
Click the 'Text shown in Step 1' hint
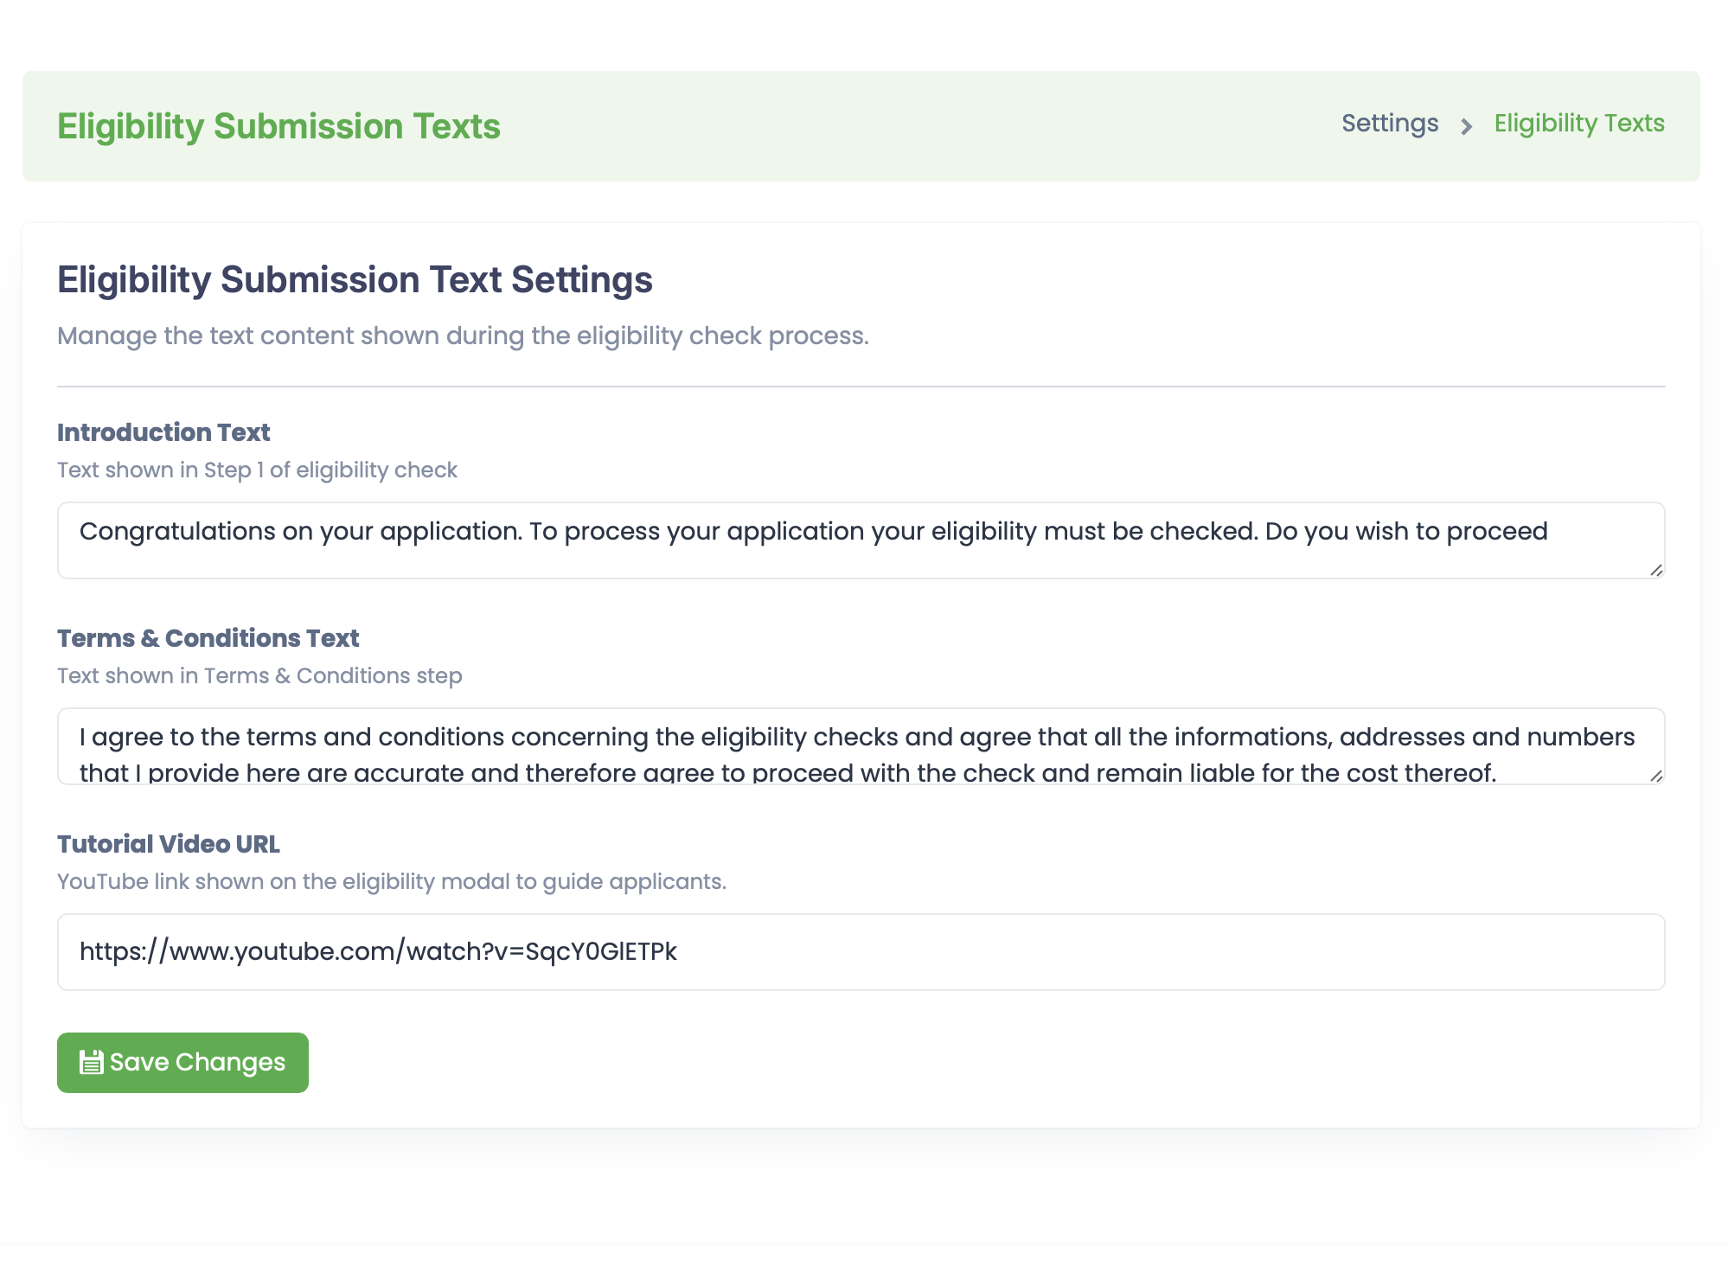257,470
